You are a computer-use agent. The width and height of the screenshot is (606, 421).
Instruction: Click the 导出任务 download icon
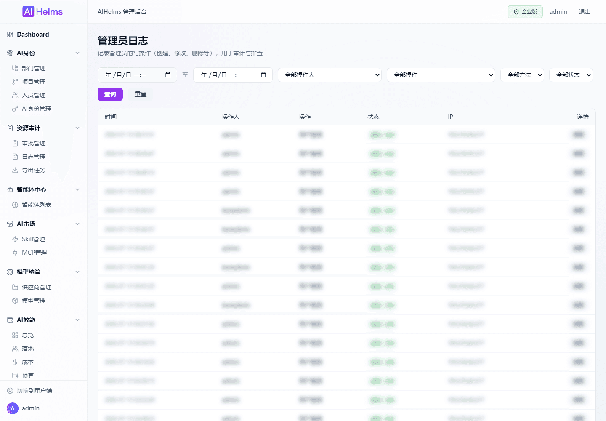click(x=15, y=170)
